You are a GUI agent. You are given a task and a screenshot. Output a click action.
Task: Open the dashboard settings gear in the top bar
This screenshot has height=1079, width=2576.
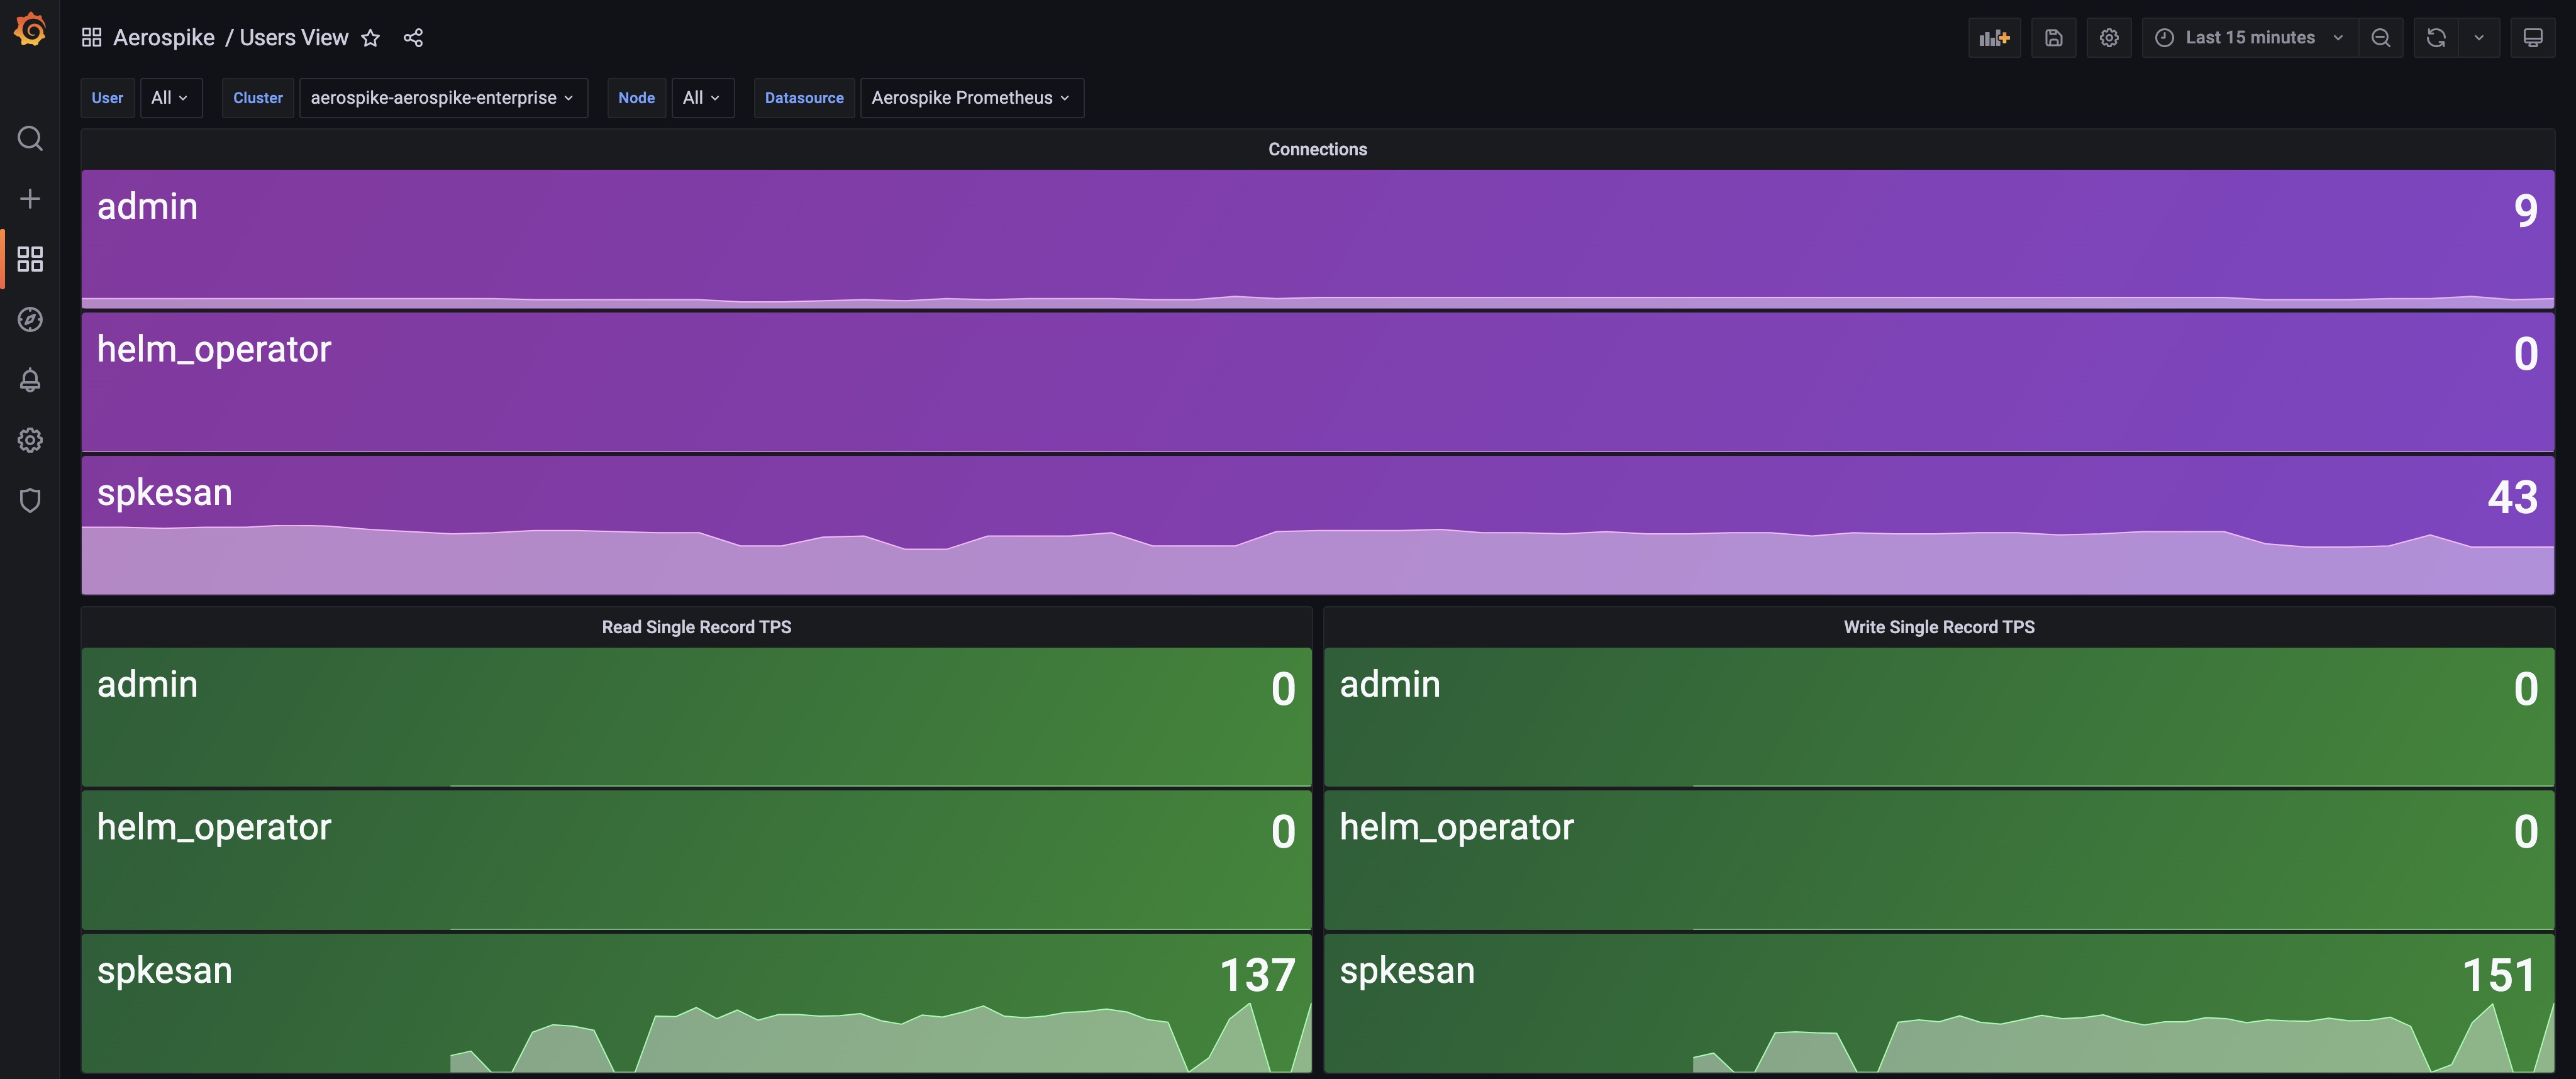click(x=2109, y=38)
